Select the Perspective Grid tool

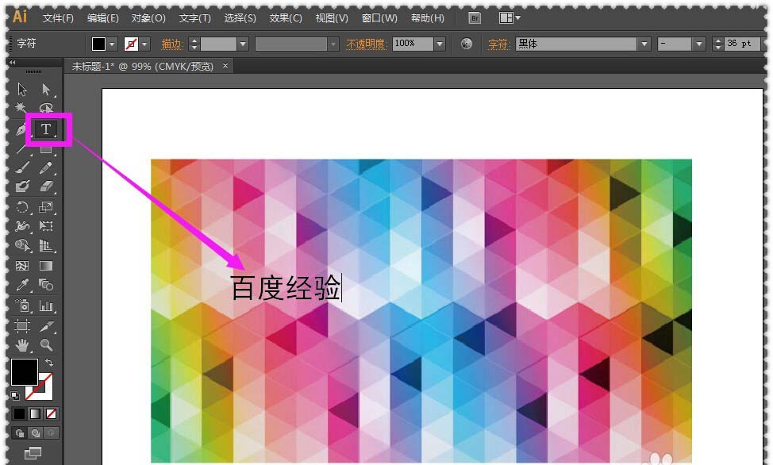[x=46, y=245]
